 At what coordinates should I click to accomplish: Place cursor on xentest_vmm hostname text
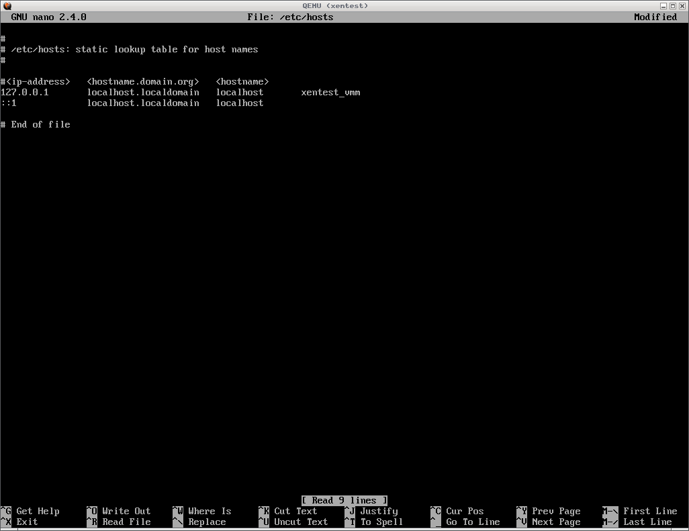(x=330, y=92)
